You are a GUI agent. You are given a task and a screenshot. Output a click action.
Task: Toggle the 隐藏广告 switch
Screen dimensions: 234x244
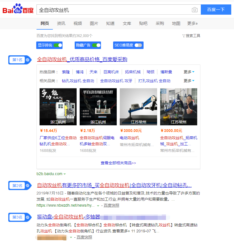(x=96, y=45)
